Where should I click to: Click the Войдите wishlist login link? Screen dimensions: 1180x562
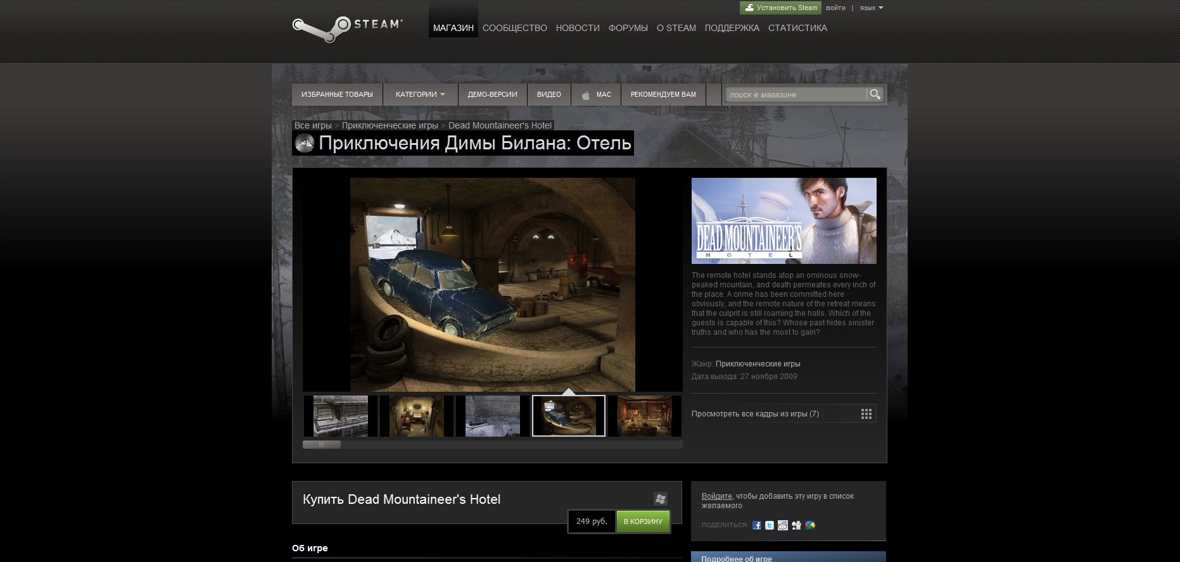(717, 496)
